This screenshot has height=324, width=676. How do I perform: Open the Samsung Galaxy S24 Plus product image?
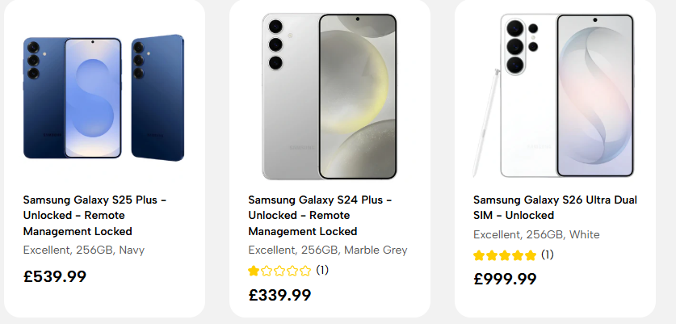point(330,97)
